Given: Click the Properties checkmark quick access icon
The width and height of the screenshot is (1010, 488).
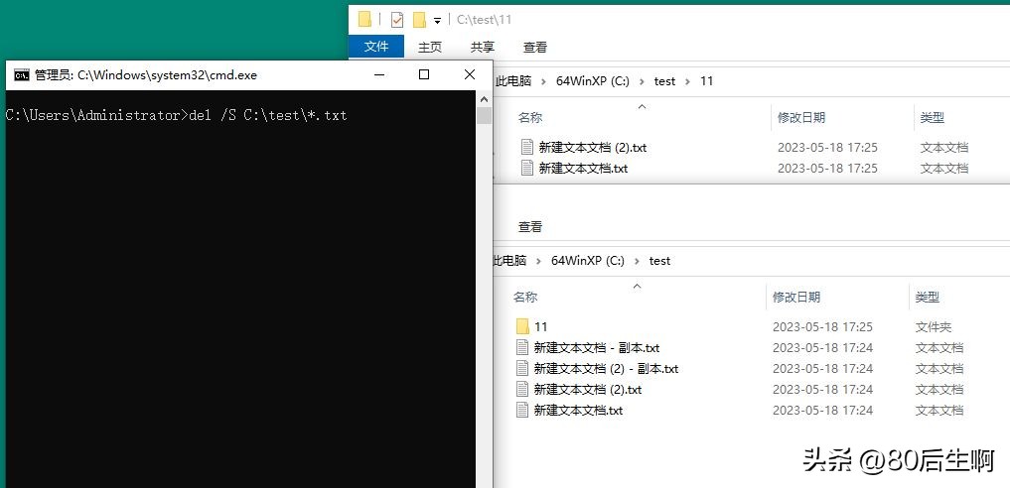Looking at the screenshot, I should pos(397,20).
